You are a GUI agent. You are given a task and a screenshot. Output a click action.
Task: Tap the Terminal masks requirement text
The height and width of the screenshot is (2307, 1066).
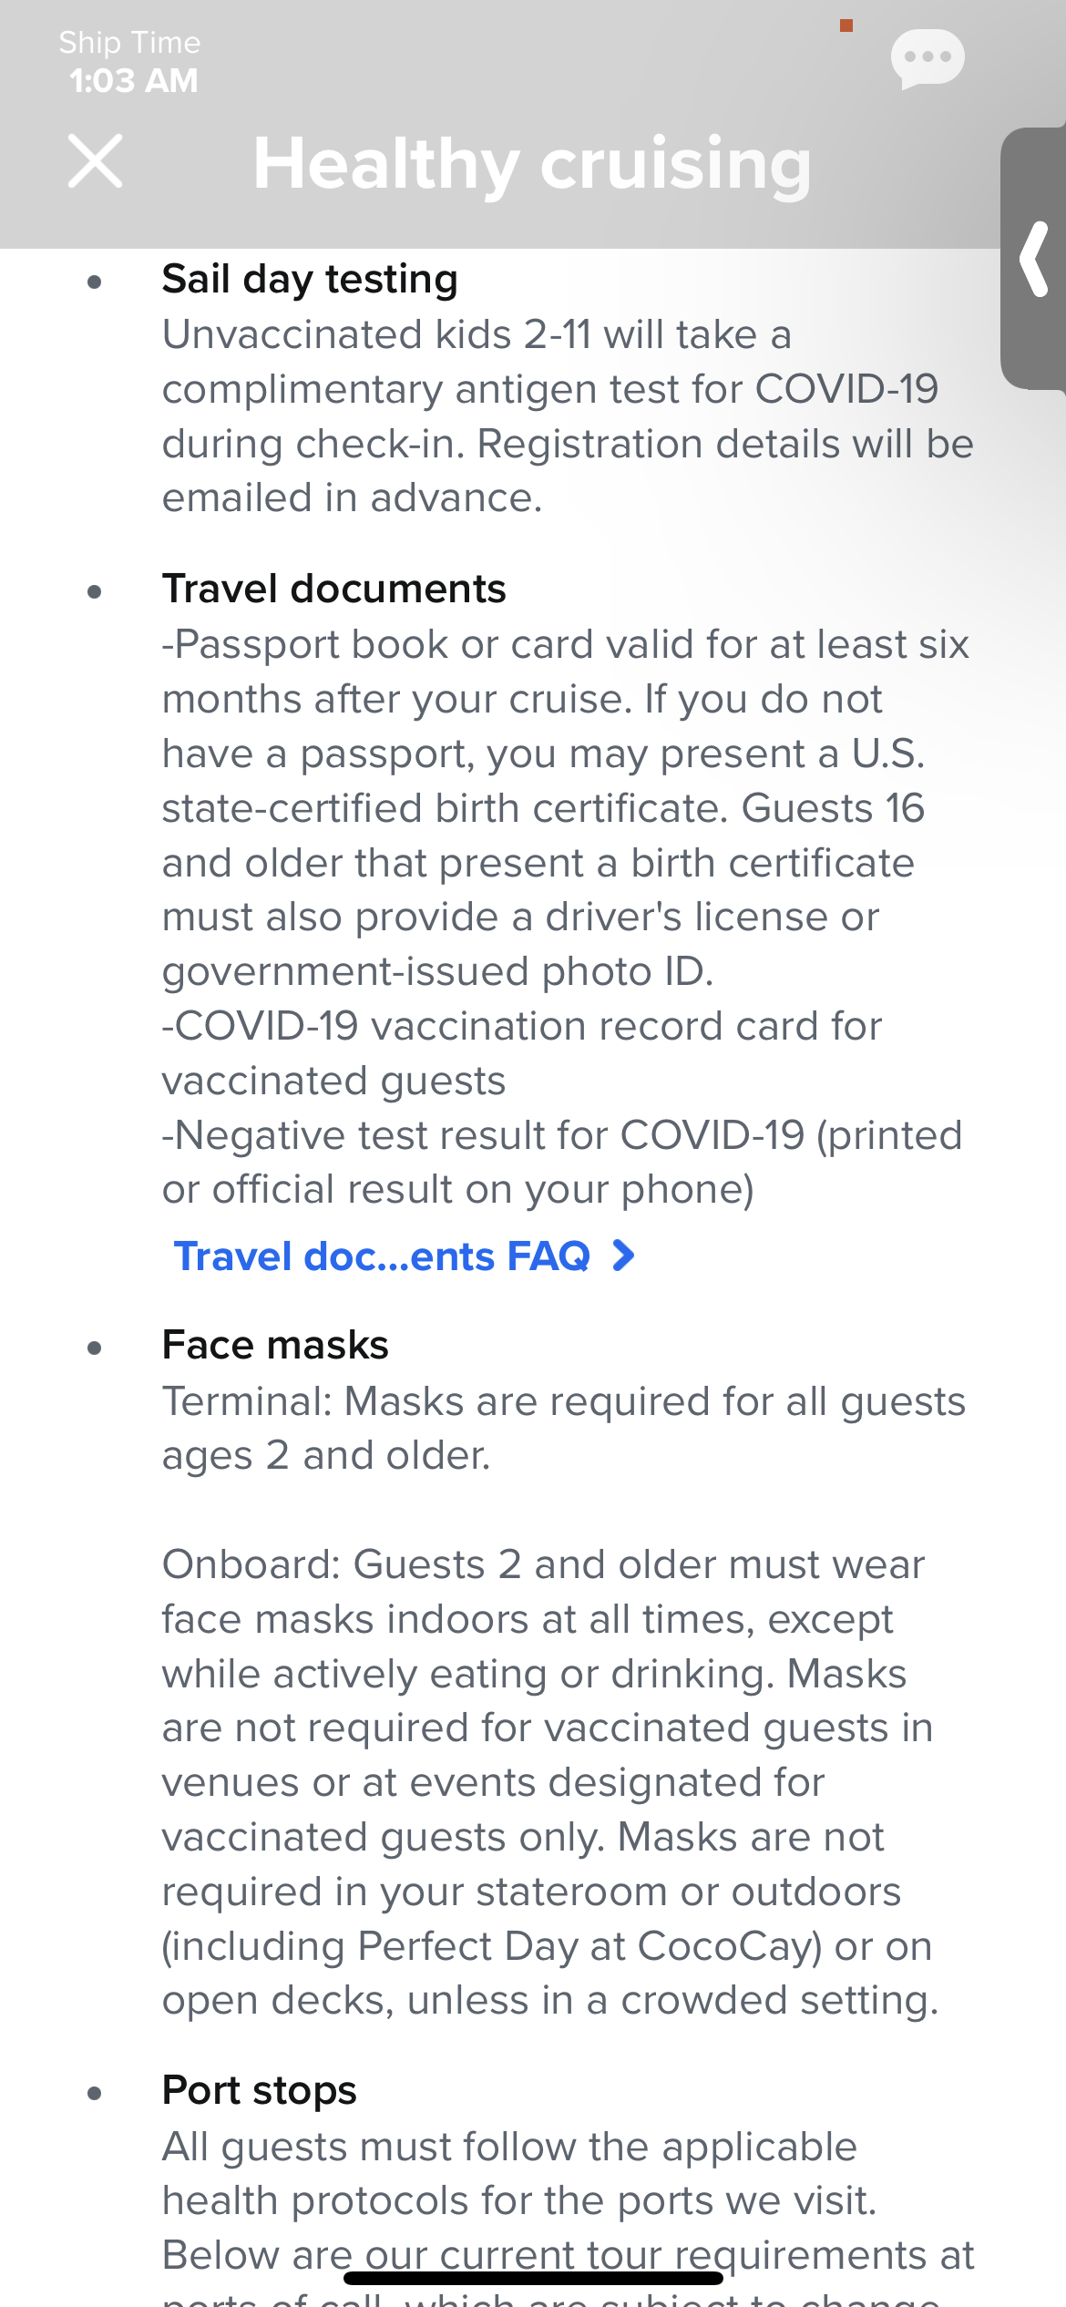tap(563, 1428)
